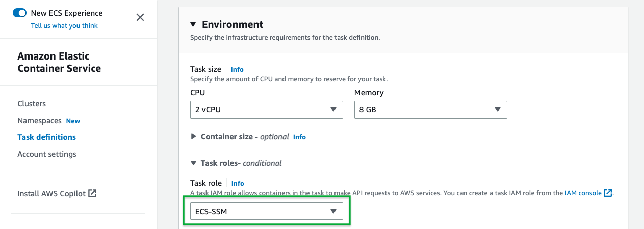This screenshot has width=644, height=229.
Task: Open the Memory dropdown showing 8 GB
Action: pyautogui.click(x=431, y=109)
